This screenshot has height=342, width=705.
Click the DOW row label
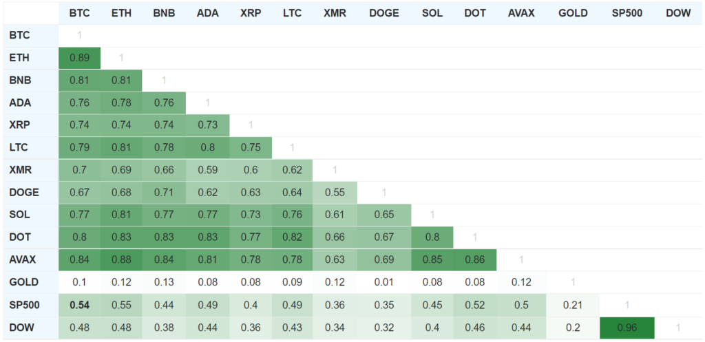pos(23,326)
